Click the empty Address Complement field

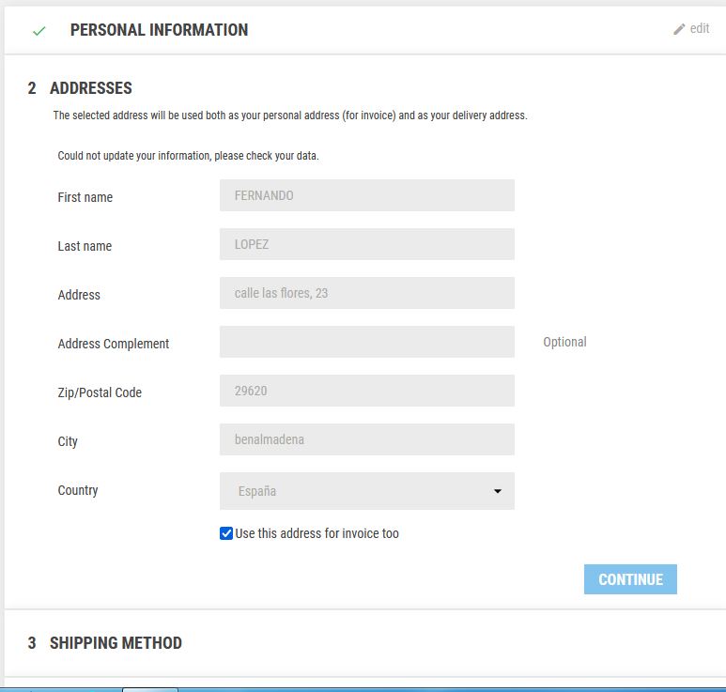(x=366, y=342)
